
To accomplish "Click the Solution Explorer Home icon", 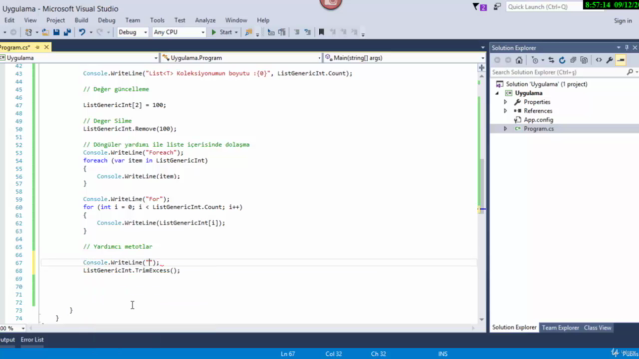I will point(519,60).
